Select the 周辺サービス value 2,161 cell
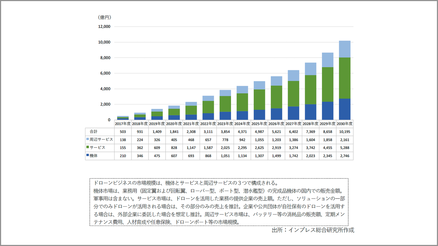Screen dimensions: 438x246 pos(345,139)
